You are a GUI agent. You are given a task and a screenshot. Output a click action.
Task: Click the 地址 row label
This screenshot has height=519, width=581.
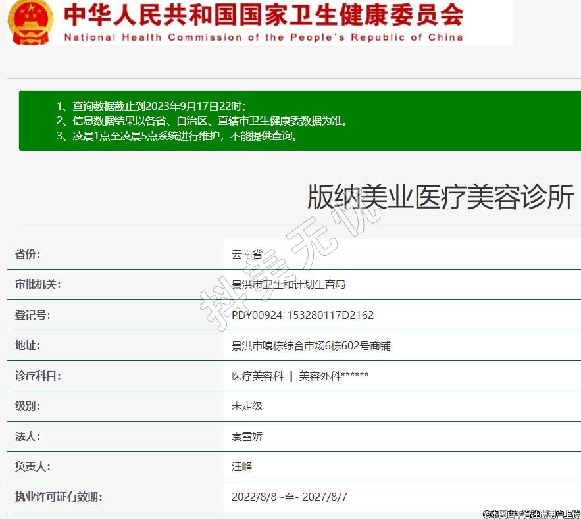click(x=28, y=345)
